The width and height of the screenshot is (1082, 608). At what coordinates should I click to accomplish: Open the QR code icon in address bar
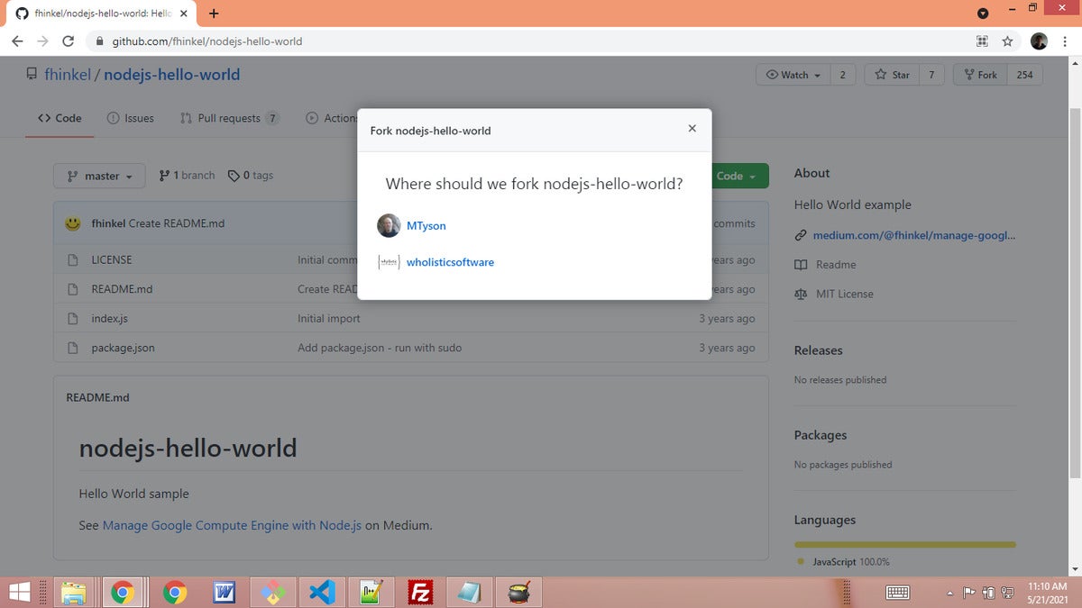[x=982, y=41]
